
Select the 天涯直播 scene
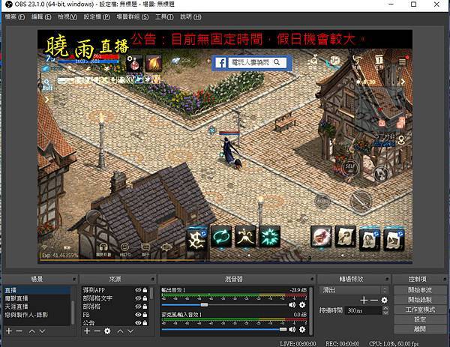pyautogui.click(x=37, y=307)
